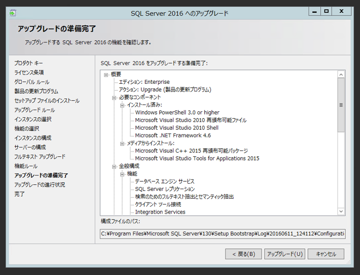Screen dimensions: 360x275
Task: Click the キャンセル button
Action: (x=326, y=254)
